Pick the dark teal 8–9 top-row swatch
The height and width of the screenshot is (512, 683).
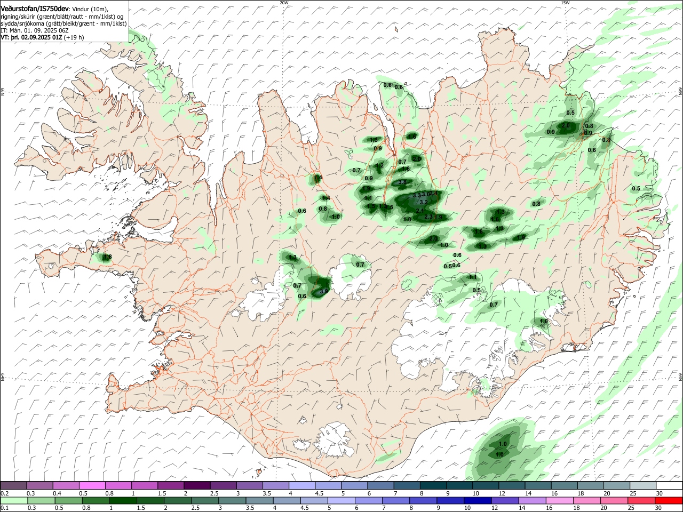433,486
